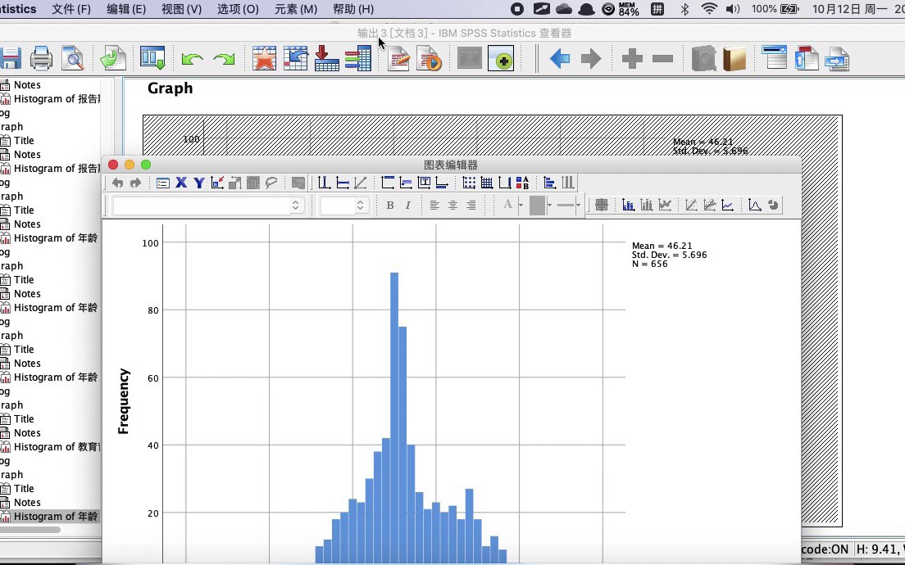Viewport: 905px width, 565px height.
Task: Open the 元素 (M) menu
Action: click(x=295, y=9)
